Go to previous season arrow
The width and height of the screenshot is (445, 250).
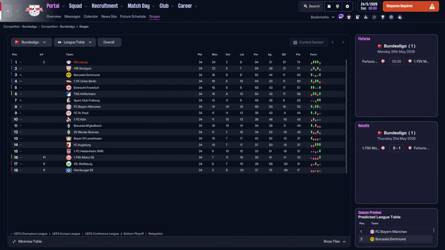332,42
